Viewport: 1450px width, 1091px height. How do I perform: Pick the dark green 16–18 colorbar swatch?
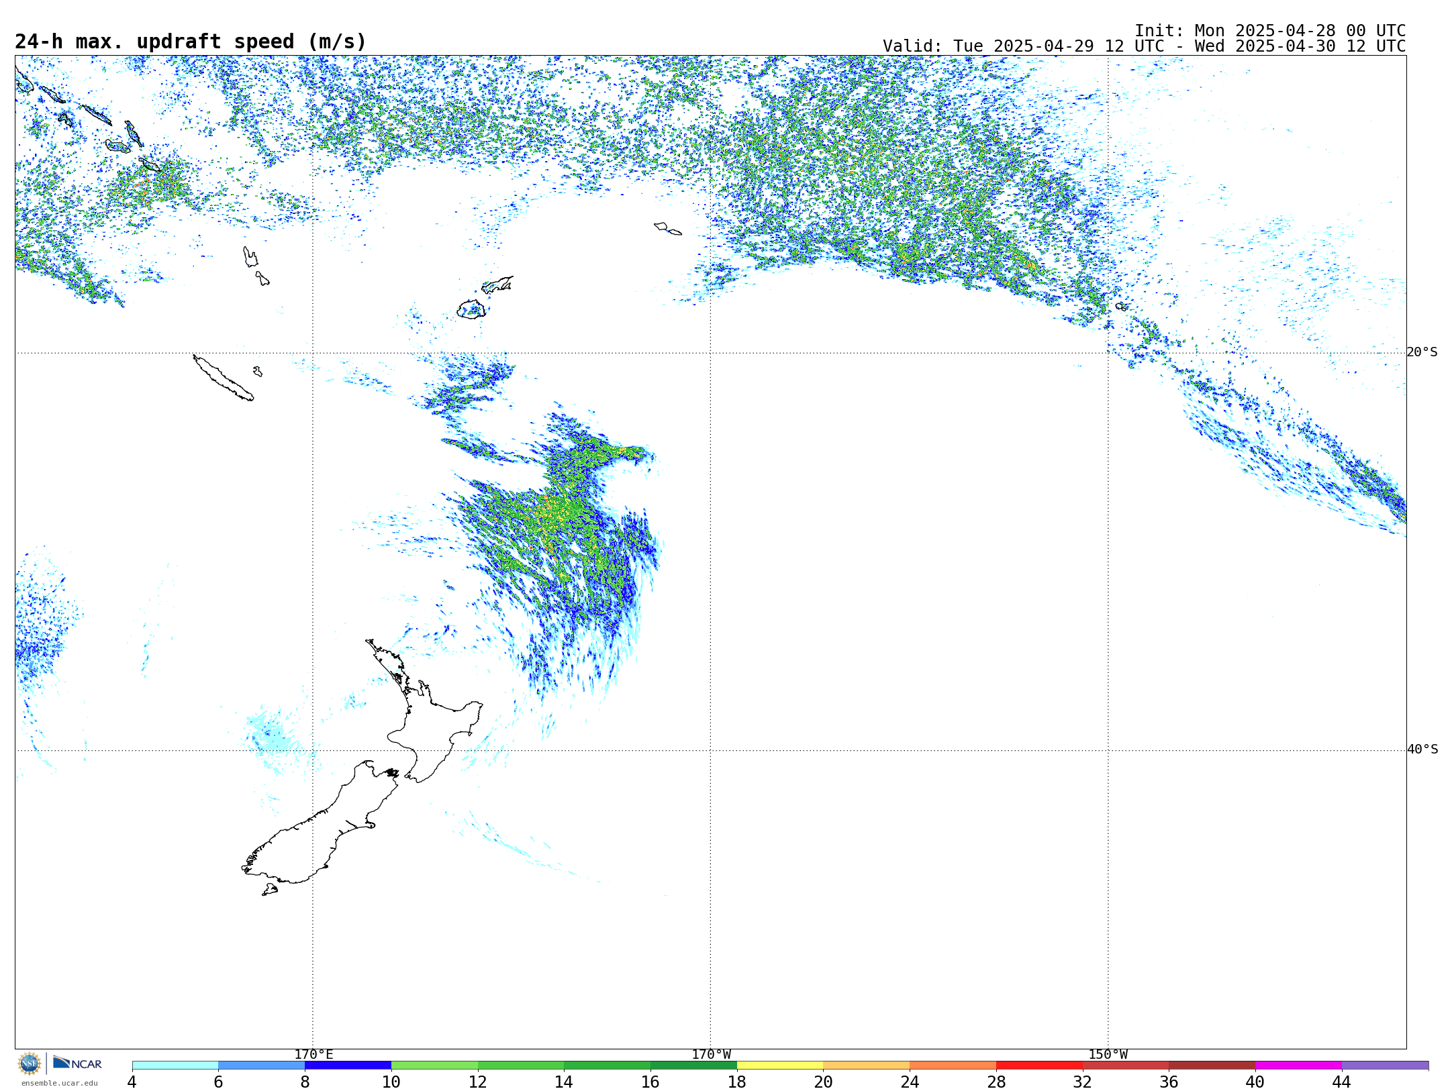pos(693,1065)
